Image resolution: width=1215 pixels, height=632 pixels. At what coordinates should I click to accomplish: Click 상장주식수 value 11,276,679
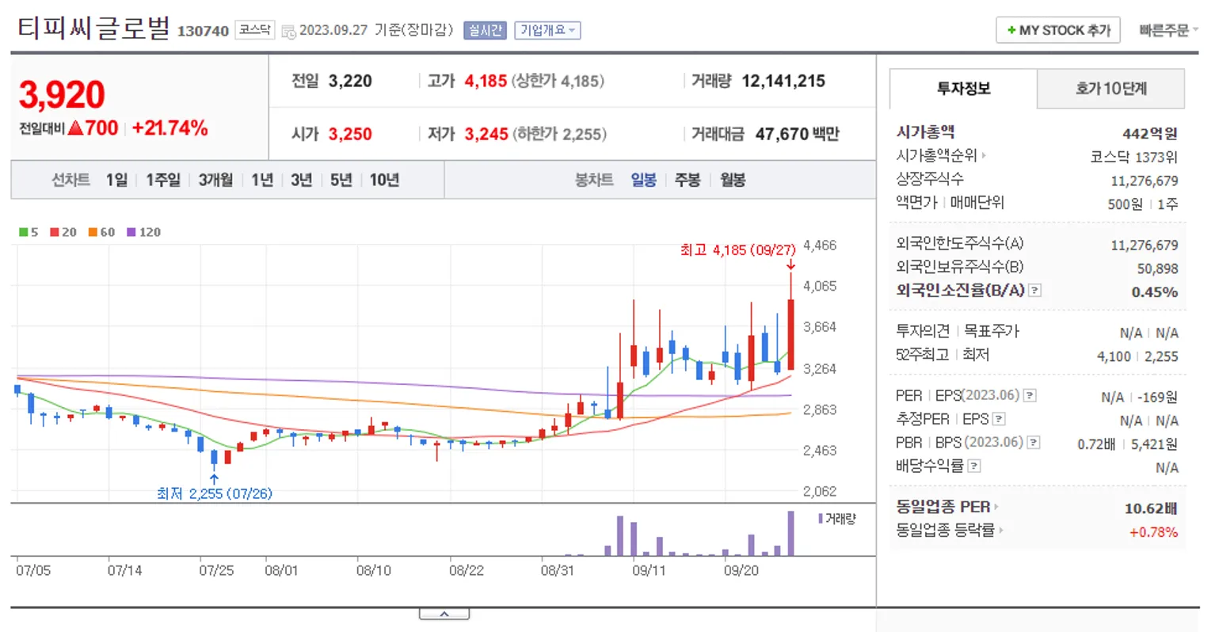point(1145,181)
